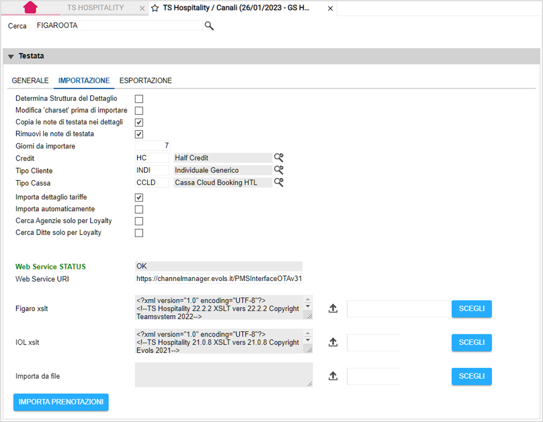Enable Cerca Ditte solo per Loyalty

pyautogui.click(x=139, y=233)
